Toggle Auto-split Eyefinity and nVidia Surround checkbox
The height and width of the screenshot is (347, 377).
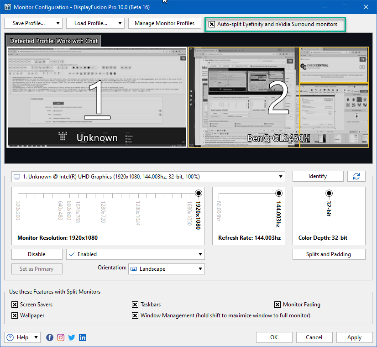[x=212, y=24]
